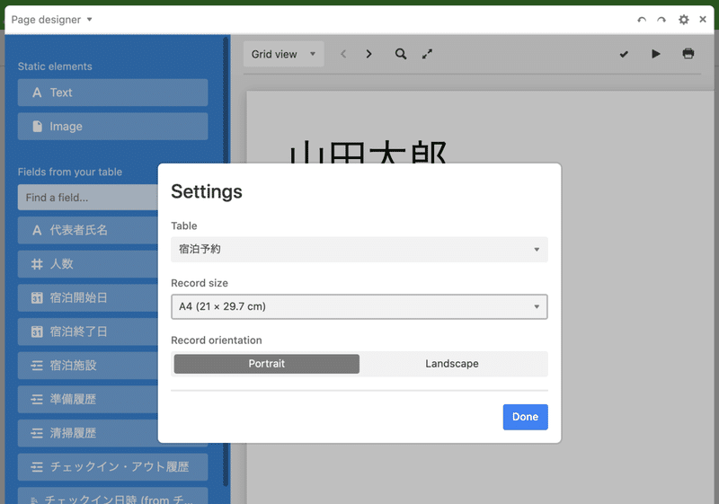Click the Done button
The image size is (719, 504).
[525, 417]
